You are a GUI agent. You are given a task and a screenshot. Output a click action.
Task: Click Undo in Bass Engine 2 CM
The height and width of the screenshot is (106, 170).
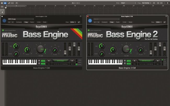[x=124, y=22]
